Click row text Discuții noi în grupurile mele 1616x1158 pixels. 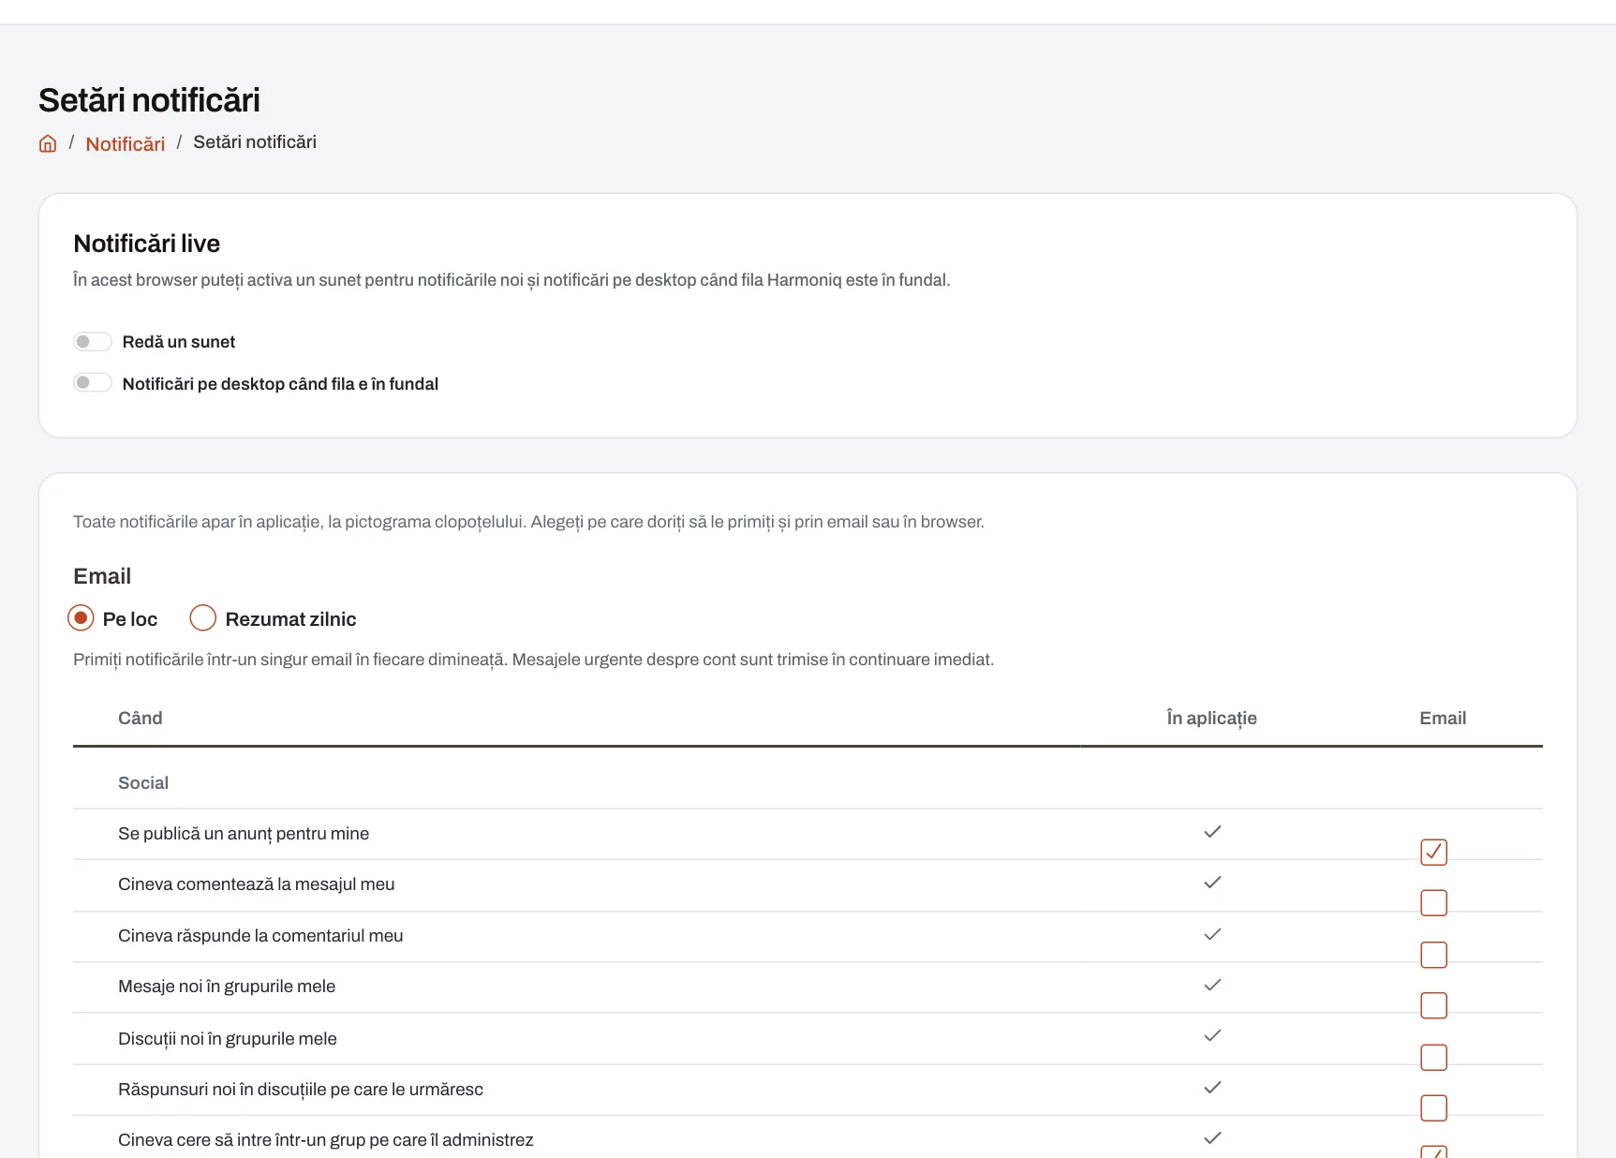point(228,1039)
